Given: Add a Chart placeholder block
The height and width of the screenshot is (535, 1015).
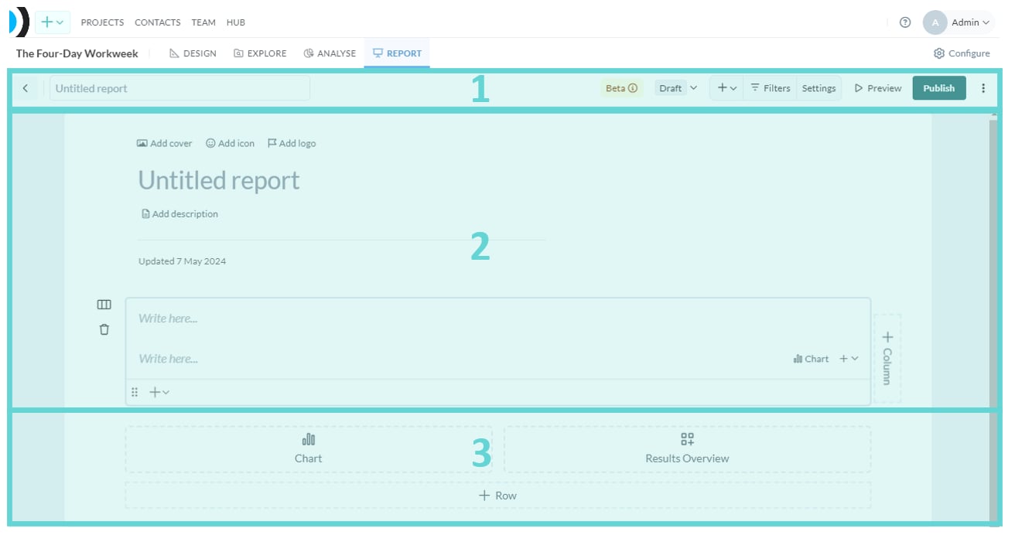Looking at the screenshot, I should point(308,449).
